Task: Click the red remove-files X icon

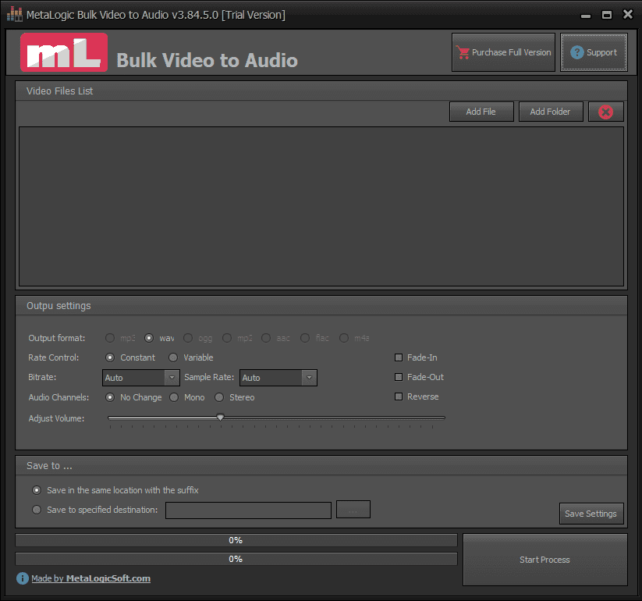Action: click(605, 112)
